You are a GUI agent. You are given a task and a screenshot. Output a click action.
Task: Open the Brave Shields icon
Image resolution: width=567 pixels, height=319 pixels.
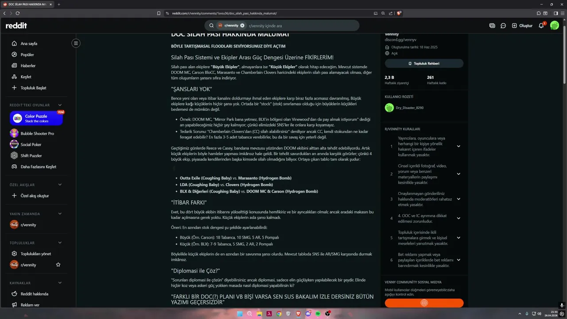coord(399,13)
